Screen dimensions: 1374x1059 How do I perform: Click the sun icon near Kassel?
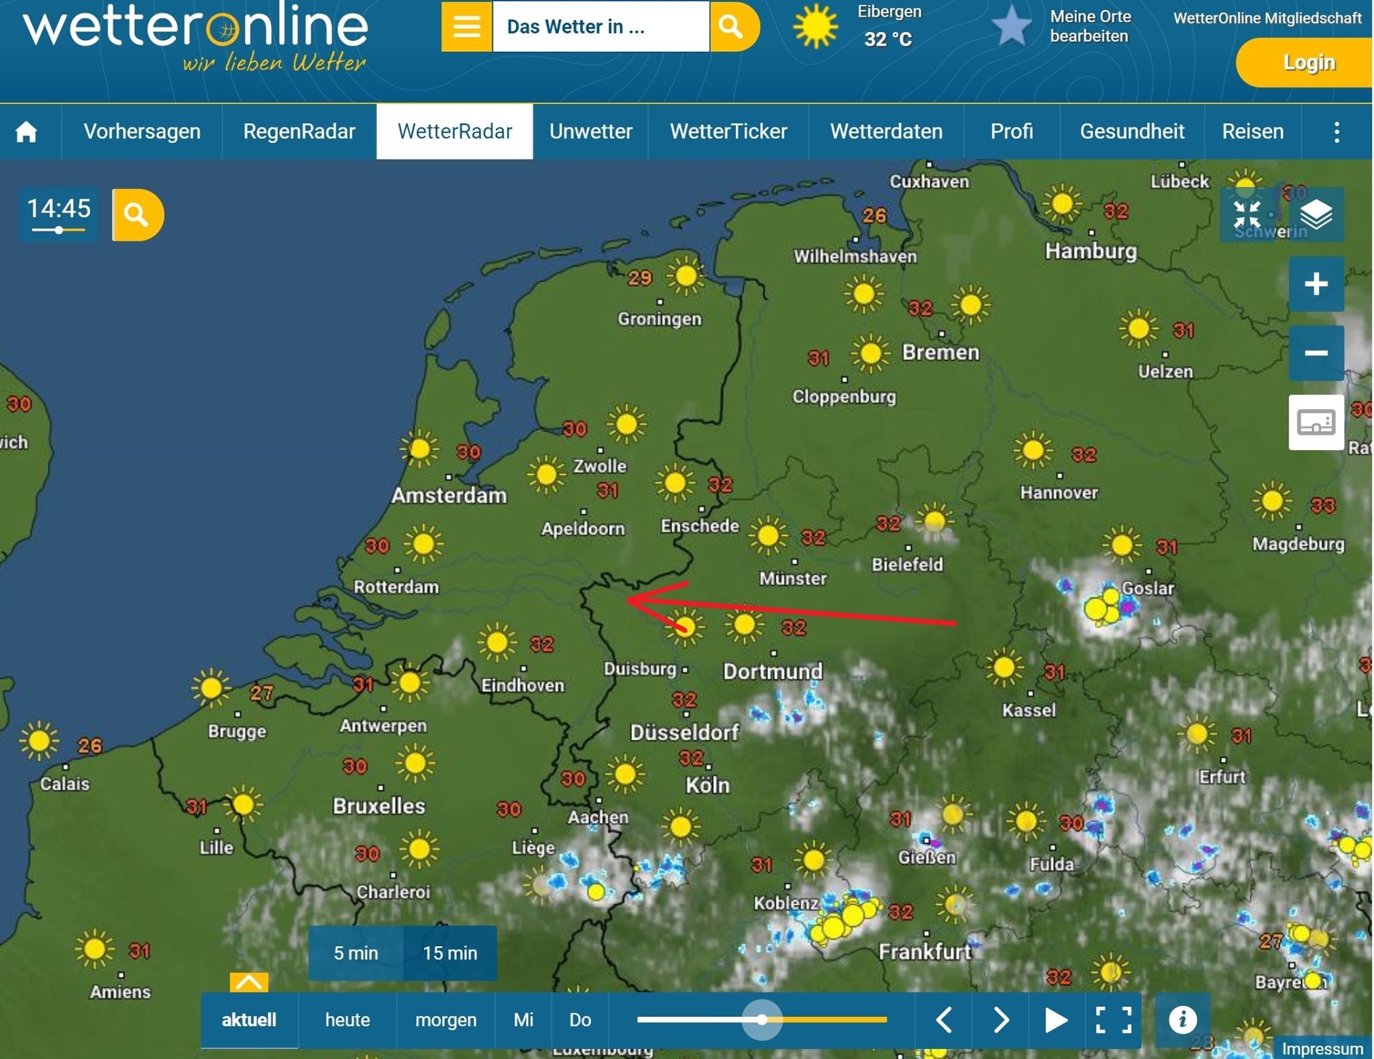click(1004, 667)
